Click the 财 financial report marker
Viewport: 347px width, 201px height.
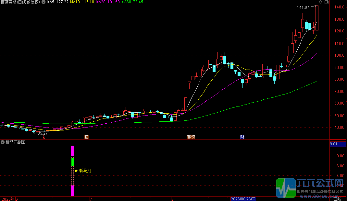242,137
